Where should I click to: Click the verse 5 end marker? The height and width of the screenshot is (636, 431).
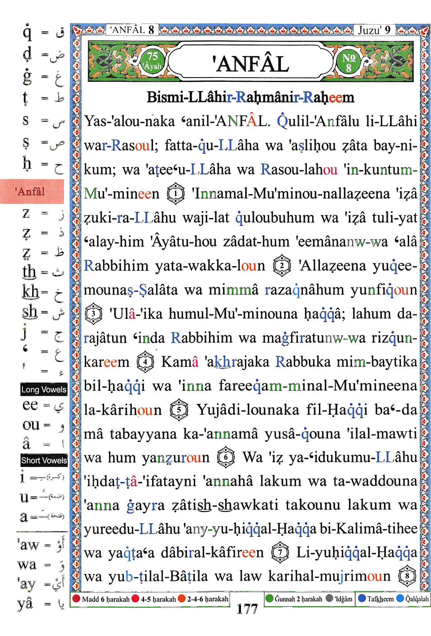point(179,410)
